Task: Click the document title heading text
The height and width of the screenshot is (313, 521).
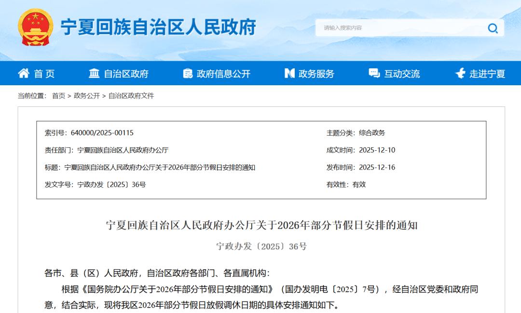Action: point(261,225)
